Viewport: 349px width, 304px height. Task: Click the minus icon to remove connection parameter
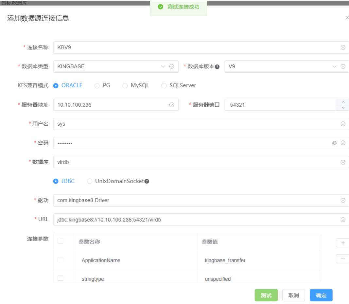click(343, 259)
